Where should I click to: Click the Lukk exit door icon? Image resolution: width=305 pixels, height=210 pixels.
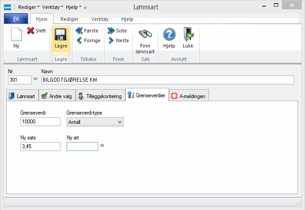188,36
